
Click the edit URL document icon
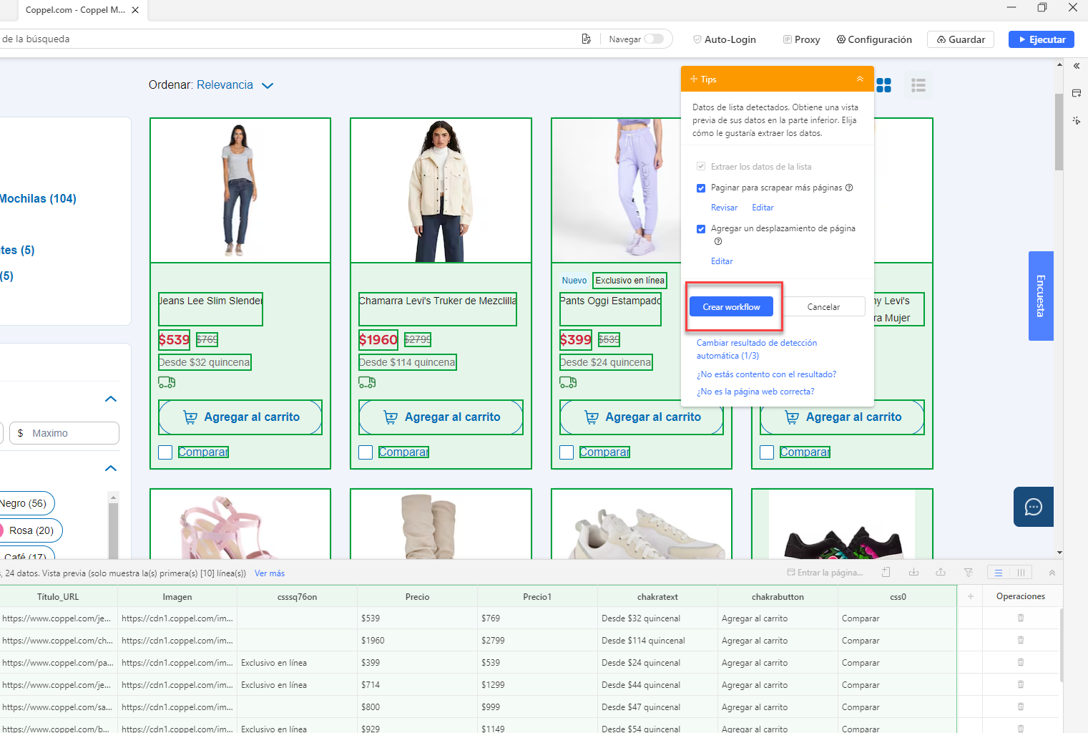[587, 39]
